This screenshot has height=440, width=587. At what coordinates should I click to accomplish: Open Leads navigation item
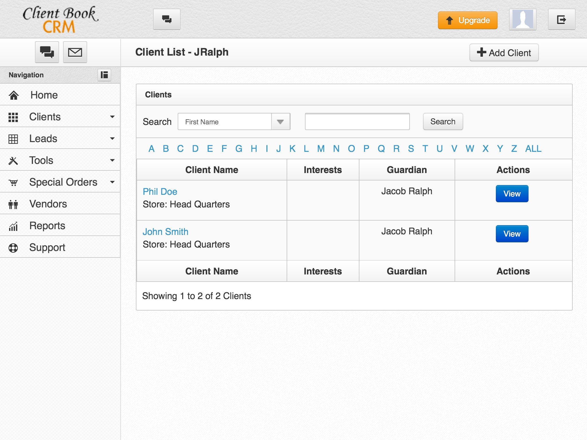pyautogui.click(x=60, y=138)
